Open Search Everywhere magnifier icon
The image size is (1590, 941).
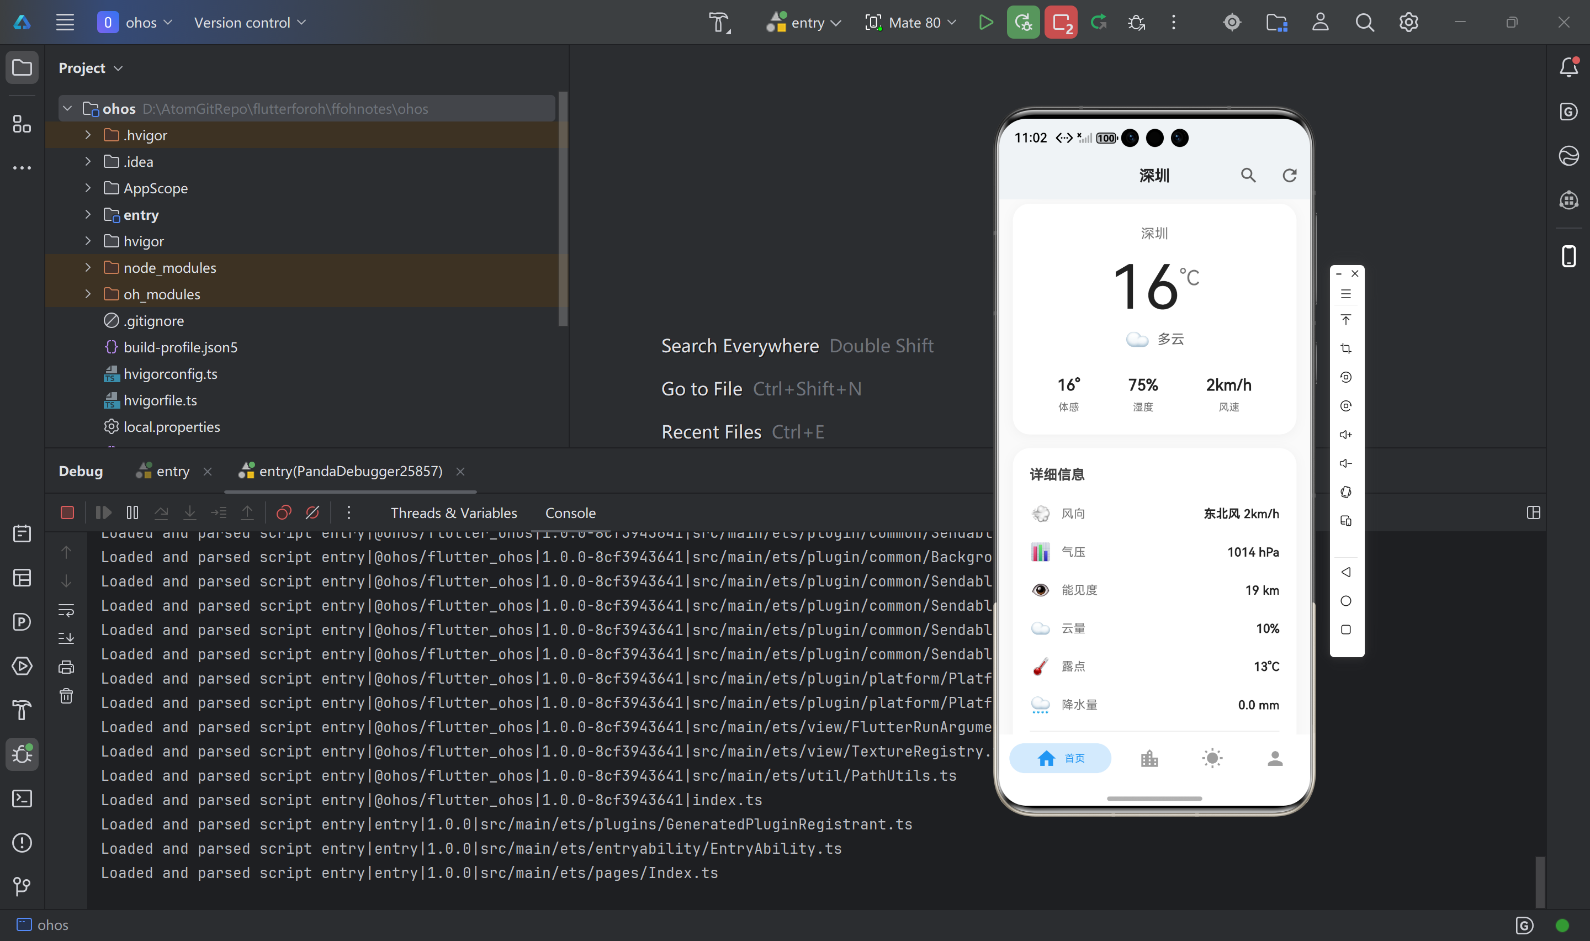click(x=1364, y=23)
